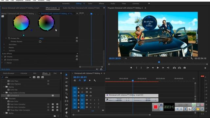210x118 pixels.
Task: Reset the Primary Mix parameter
Action: [77, 38]
